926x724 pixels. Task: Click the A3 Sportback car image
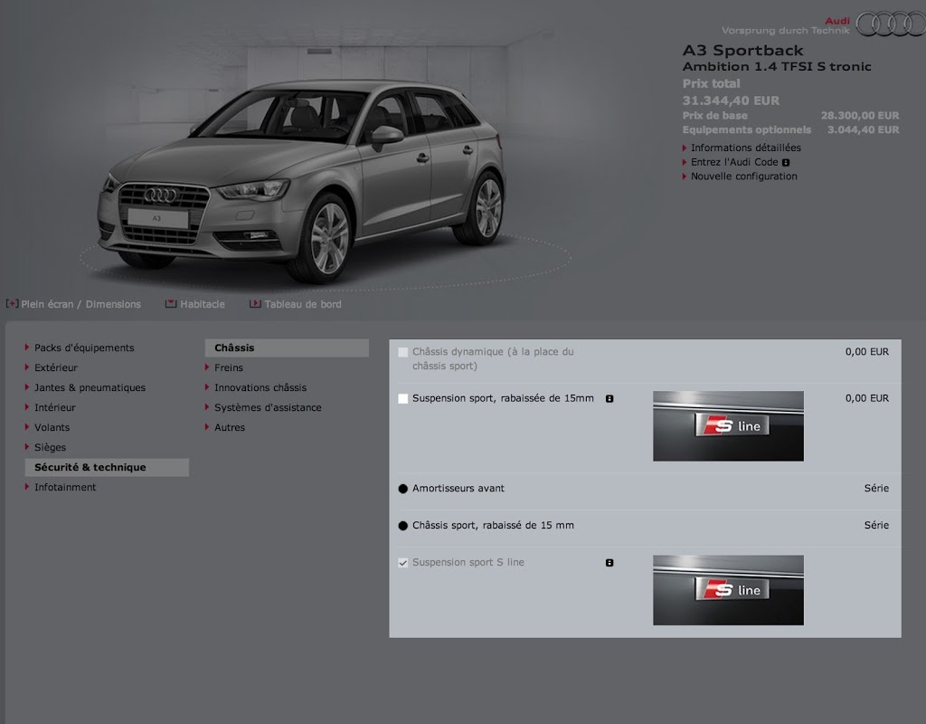(301, 180)
